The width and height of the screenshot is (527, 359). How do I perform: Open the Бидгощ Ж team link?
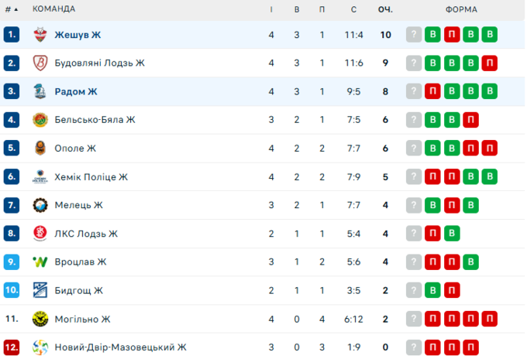tap(78, 290)
